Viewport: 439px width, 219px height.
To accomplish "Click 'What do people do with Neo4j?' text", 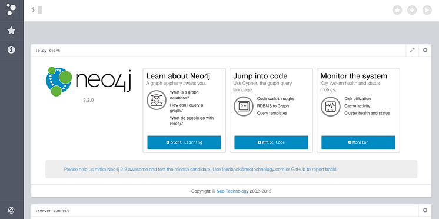I will 192,121.
